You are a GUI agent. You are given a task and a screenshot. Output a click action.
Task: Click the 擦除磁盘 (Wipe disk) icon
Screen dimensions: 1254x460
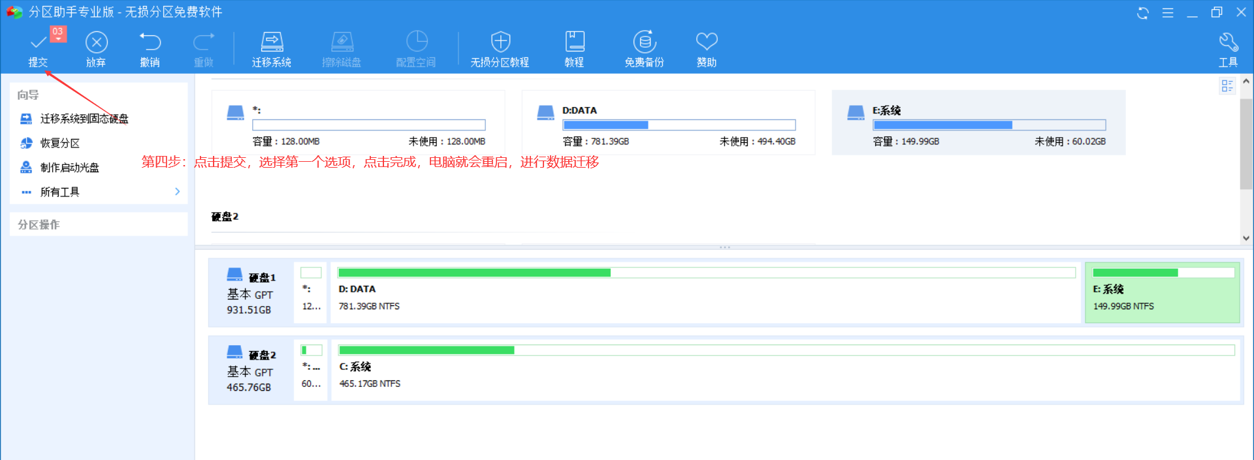342,42
